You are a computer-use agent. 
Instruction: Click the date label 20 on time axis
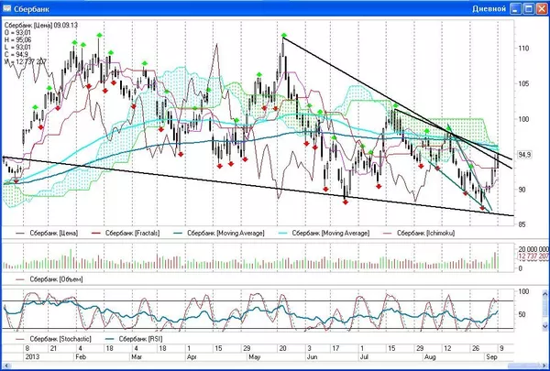point(282,348)
